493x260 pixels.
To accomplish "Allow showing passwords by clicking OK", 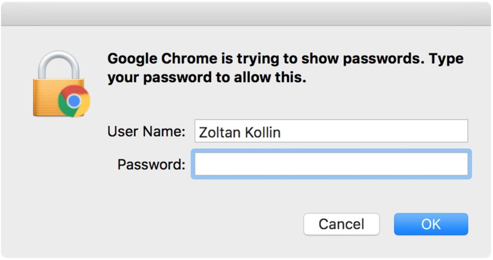I will [430, 224].
